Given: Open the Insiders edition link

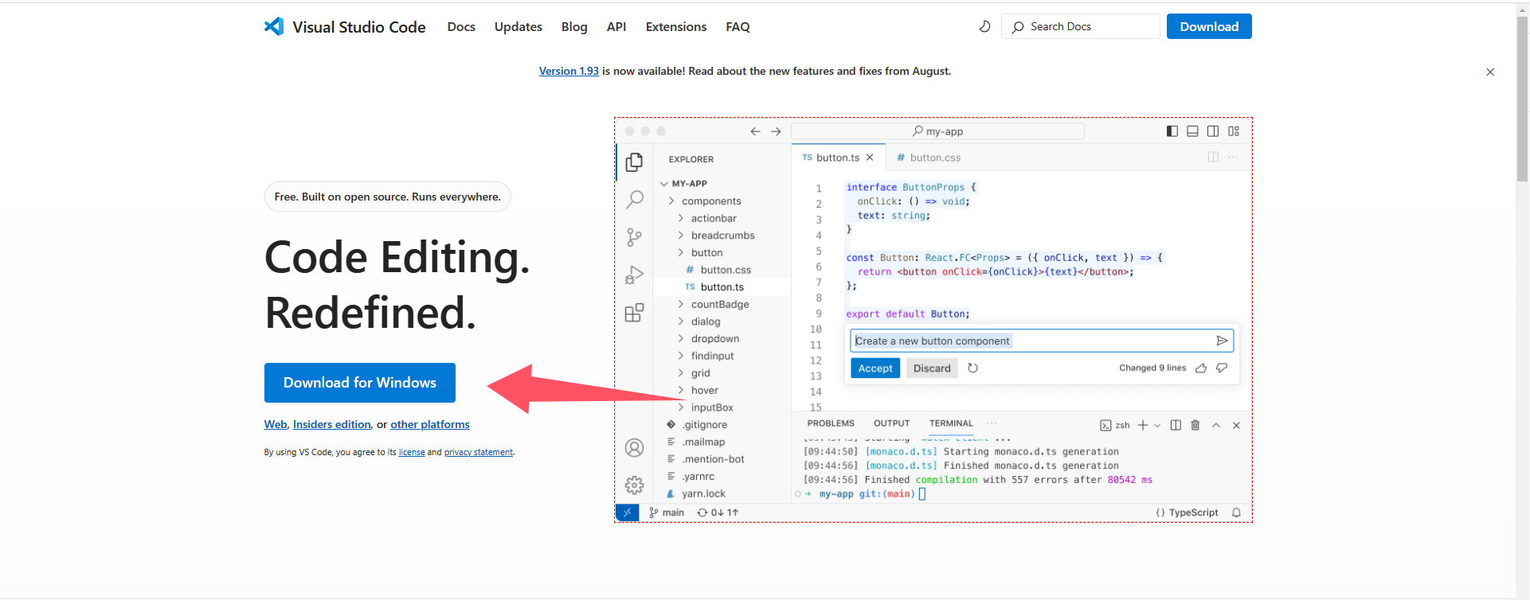Looking at the screenshot, I should (x=332, y=424).
